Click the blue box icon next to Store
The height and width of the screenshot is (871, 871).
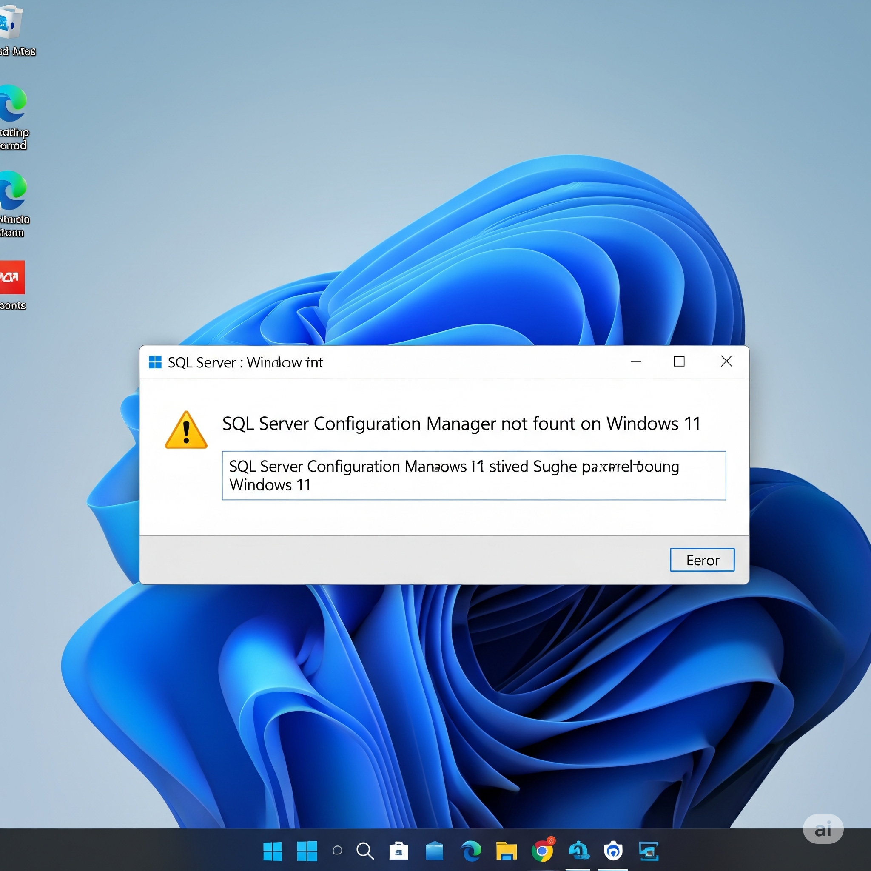coord(435,851)
